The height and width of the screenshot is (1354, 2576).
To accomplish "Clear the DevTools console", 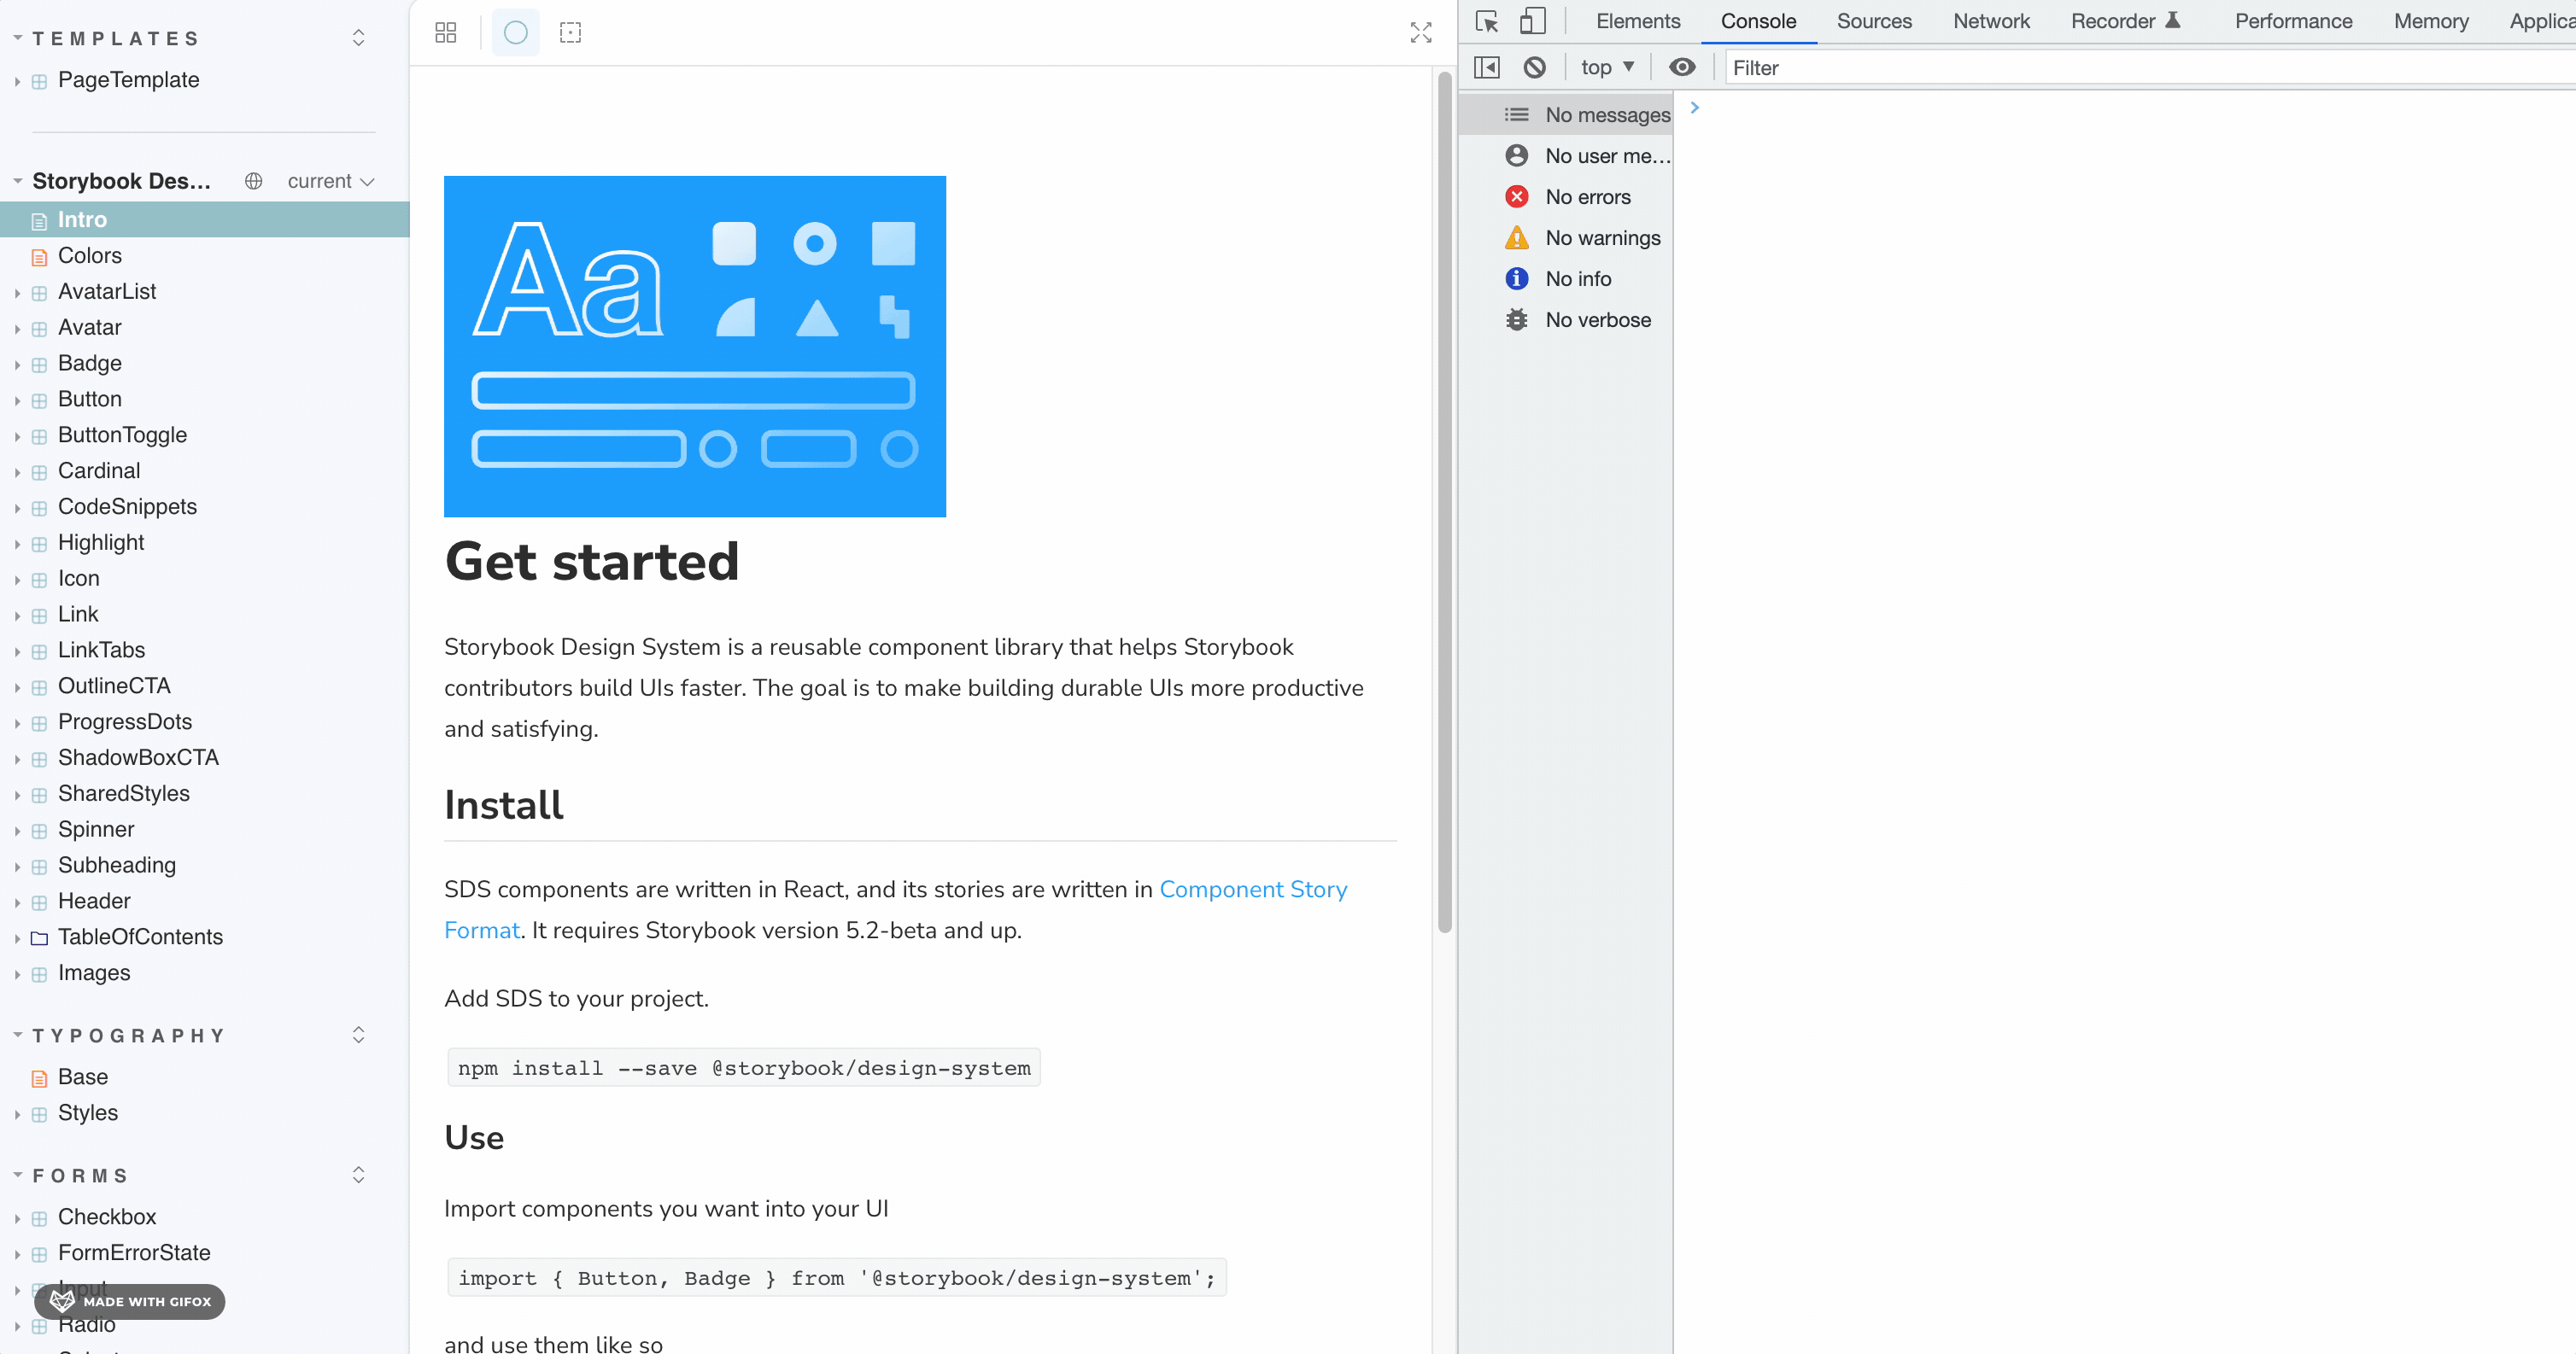I will coord(1535,67).
